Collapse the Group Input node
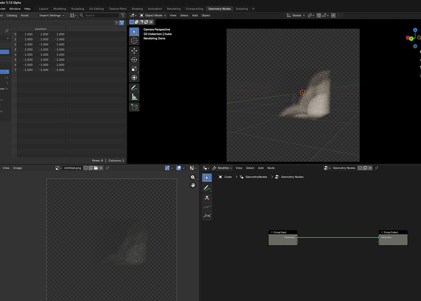The image size is (421, 301). (272, 232)
